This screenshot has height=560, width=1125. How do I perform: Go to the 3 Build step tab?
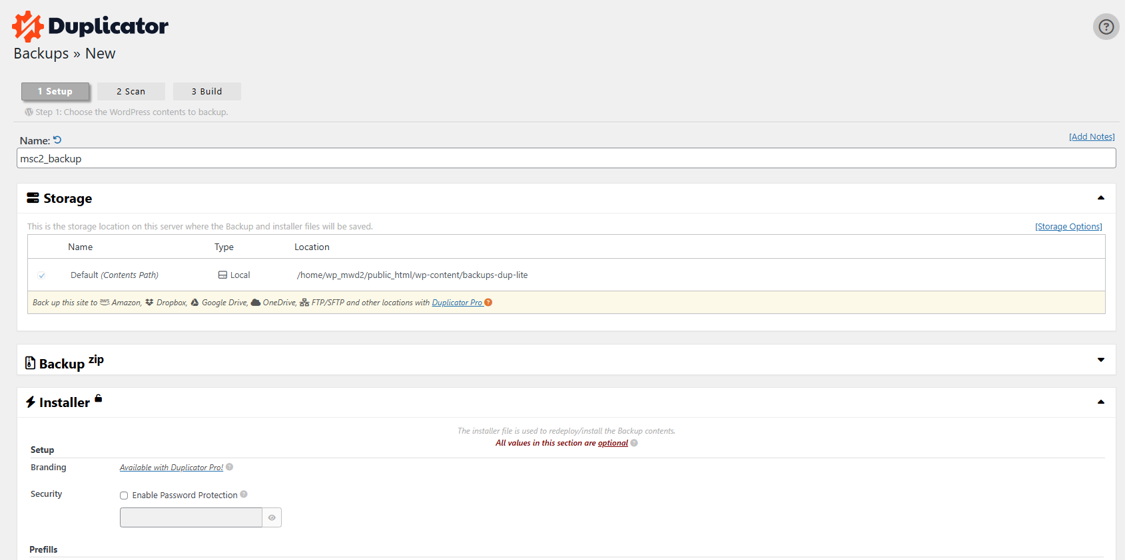(x=207, y=91)
